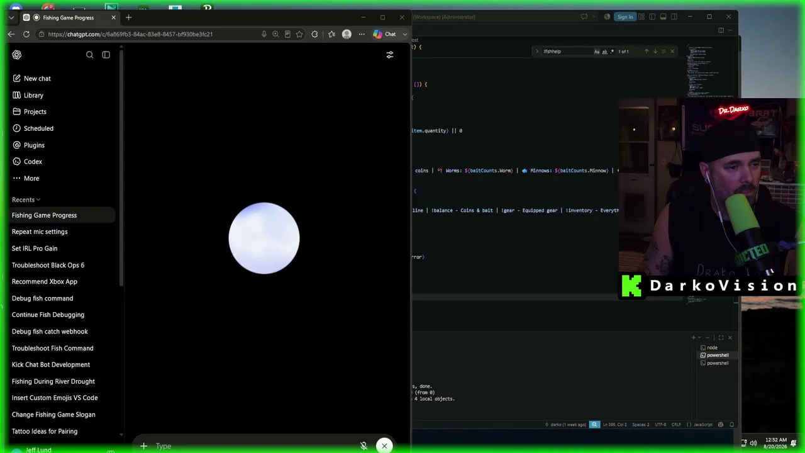Open Scheduled in ChatGPT sidebar
The height and width of the screenshot is (453, 805).
coord(33,128)
